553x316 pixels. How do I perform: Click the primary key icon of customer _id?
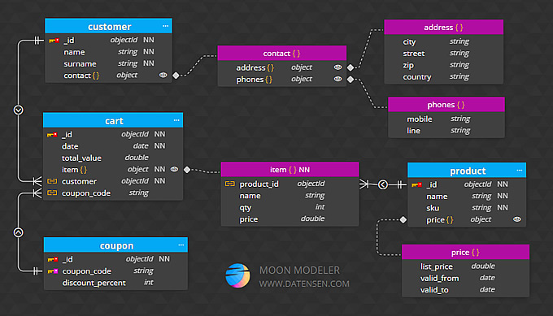pos(54,41)
